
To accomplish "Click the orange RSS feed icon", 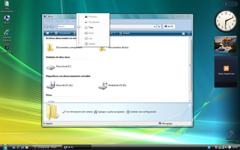I will (226, 68).
